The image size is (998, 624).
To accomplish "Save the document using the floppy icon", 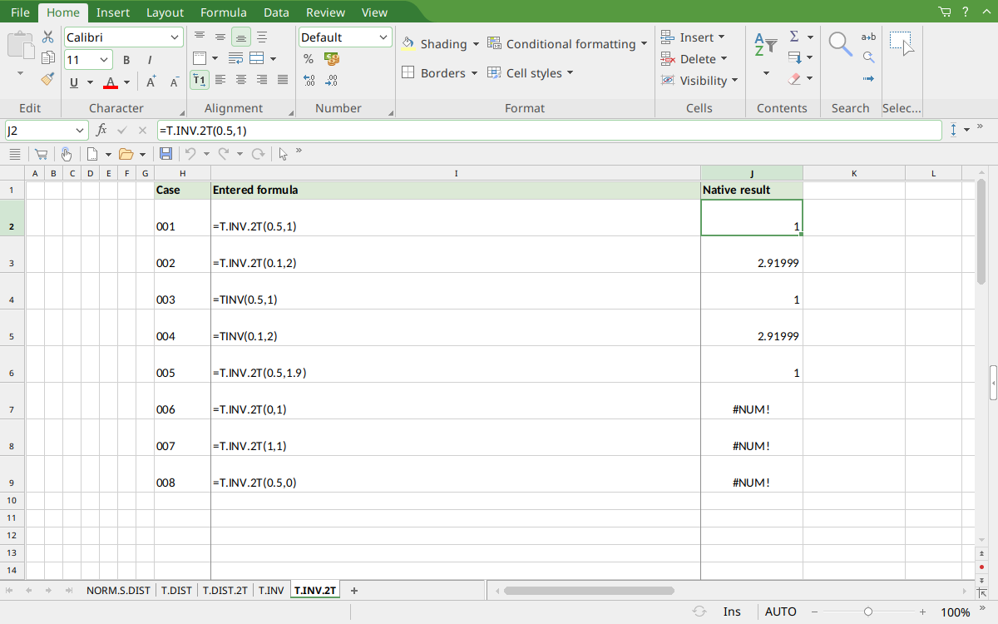I will click(x=166, y=154).
